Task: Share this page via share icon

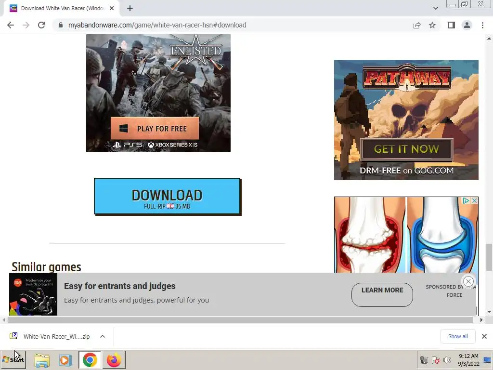Action: [417, 25]
